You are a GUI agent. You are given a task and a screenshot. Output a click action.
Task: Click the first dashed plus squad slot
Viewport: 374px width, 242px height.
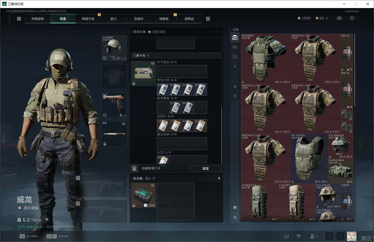pos(329,236)
